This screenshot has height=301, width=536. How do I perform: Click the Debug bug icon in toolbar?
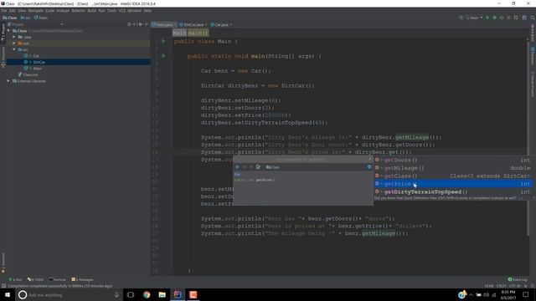point(494,18)
